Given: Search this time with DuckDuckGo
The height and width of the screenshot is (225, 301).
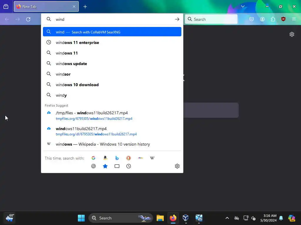Looking at the screenshot, I should 129,158.
